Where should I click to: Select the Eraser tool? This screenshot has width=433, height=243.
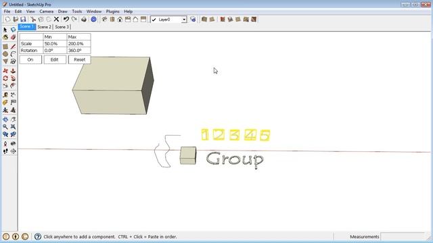tap(13, 37)
